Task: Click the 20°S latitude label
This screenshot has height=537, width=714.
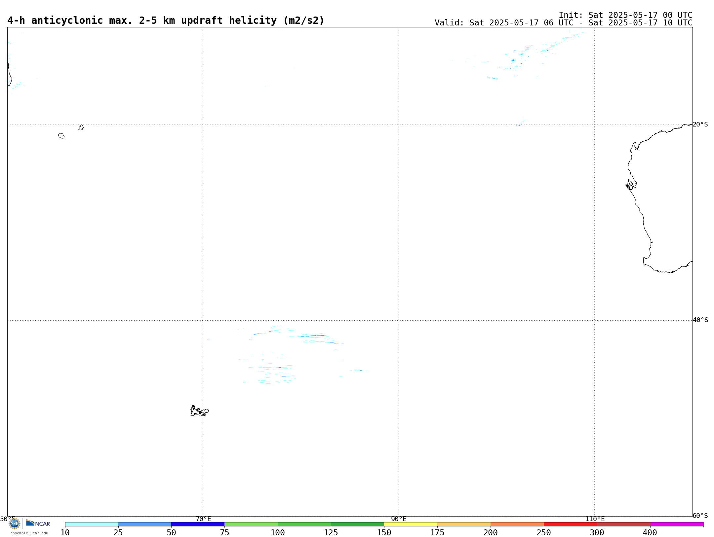Action: click(x=700, y=125)
